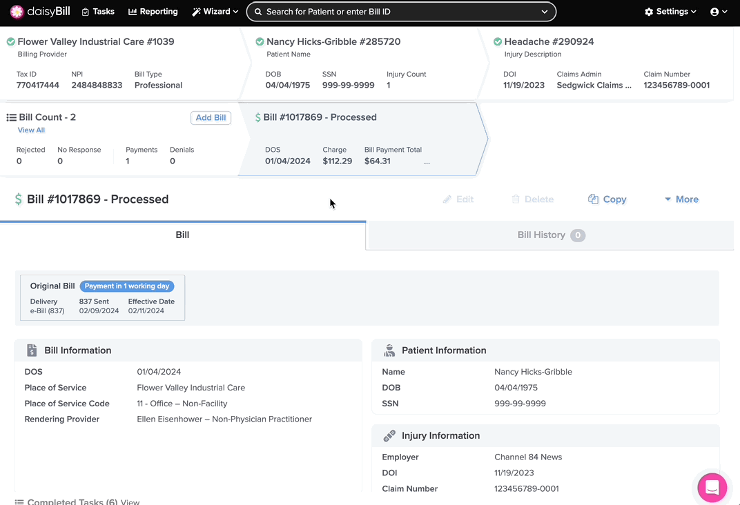Click the Bill Count list icon
Screen dimensions: 740x505
11,117
